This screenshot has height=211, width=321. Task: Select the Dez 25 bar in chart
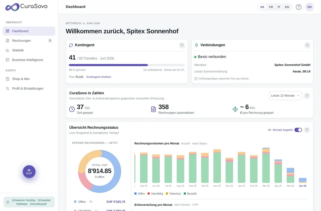229,170
